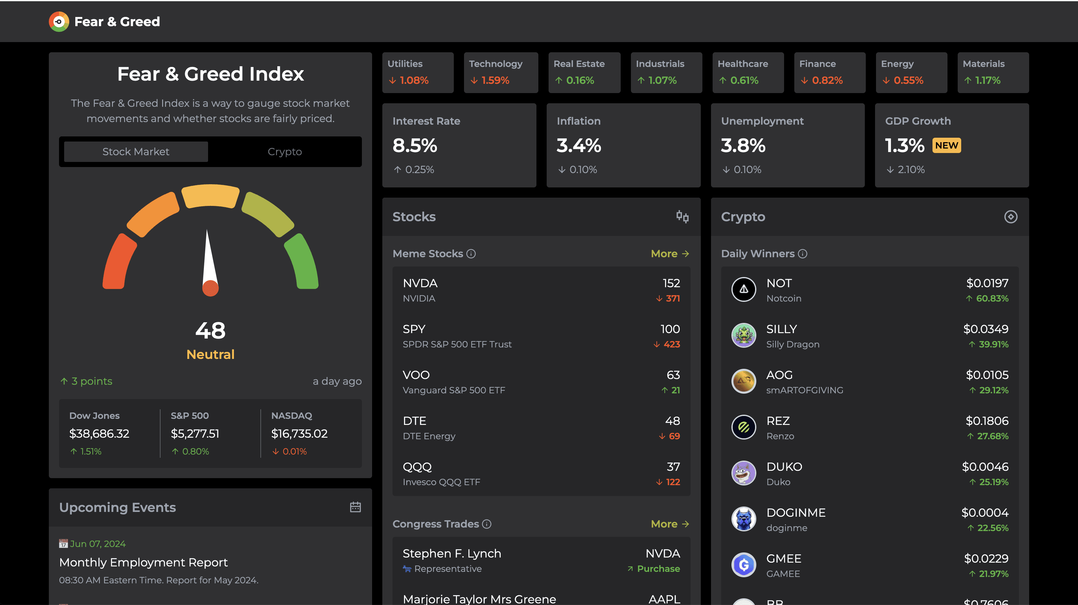Click the NASDAQ $16,735.02 value
Viewport: 1078px width, 605px height.
(x=299, y=434)
